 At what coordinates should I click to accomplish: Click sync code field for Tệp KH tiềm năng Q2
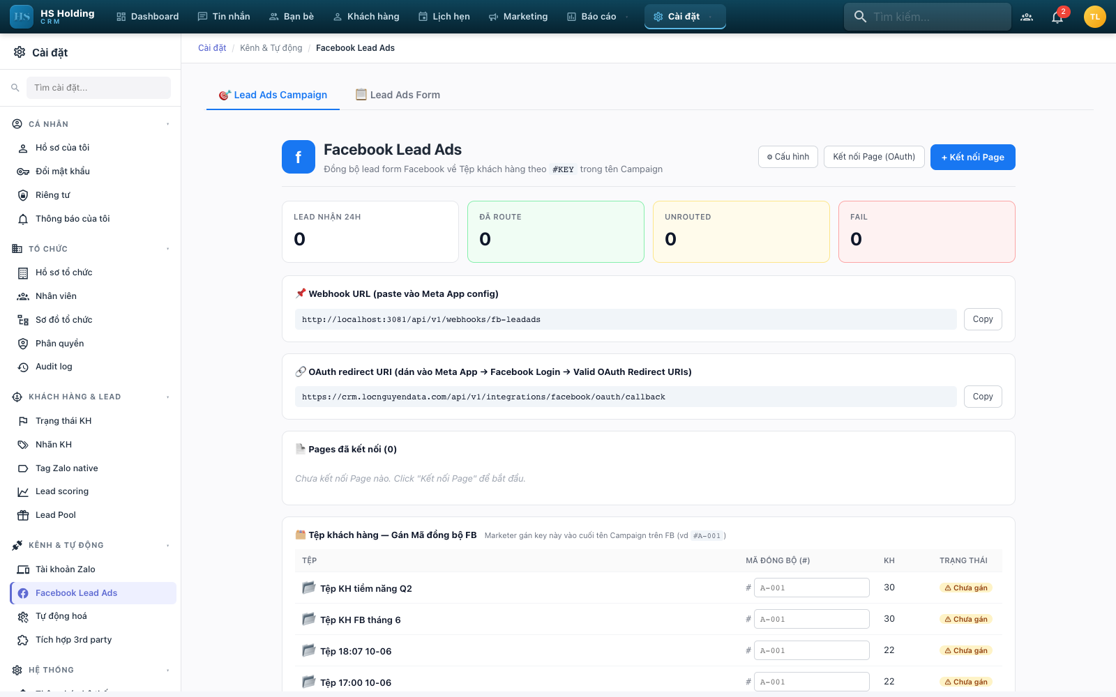812,588
